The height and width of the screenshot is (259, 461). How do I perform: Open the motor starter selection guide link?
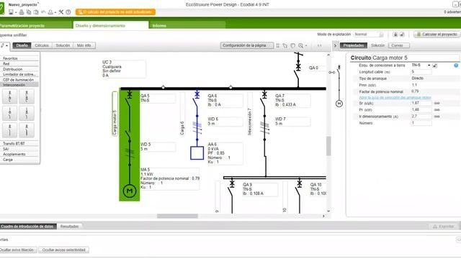point(395,98)
